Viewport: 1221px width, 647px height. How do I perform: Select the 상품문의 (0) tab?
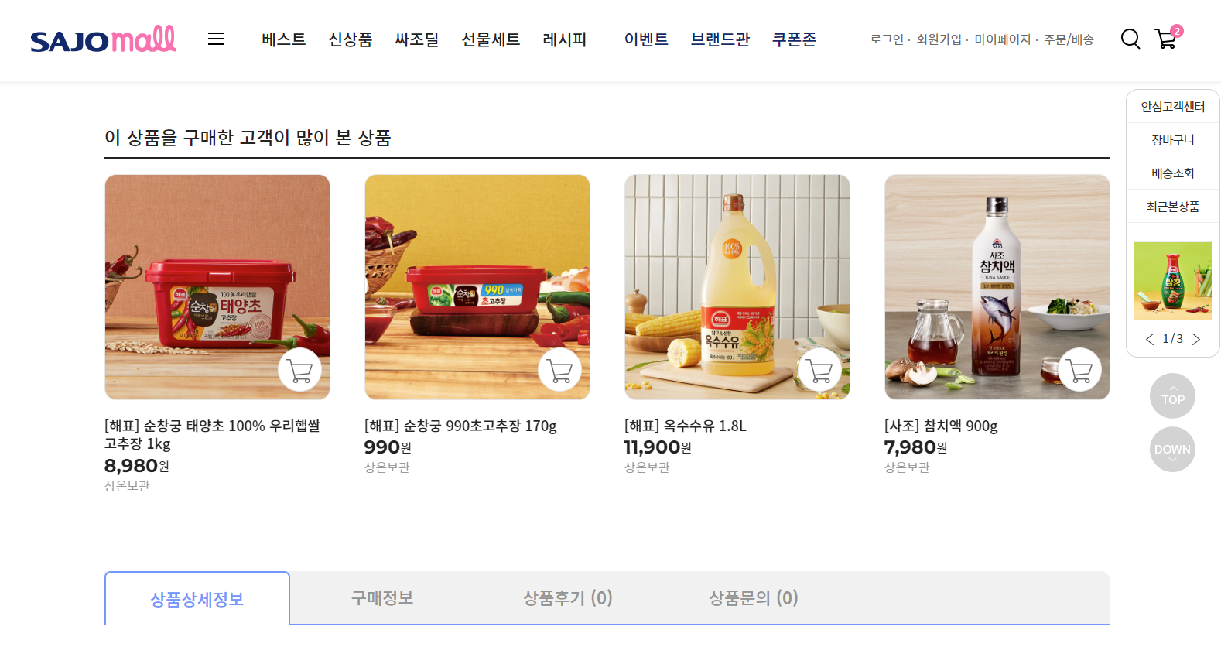[754, 598]
